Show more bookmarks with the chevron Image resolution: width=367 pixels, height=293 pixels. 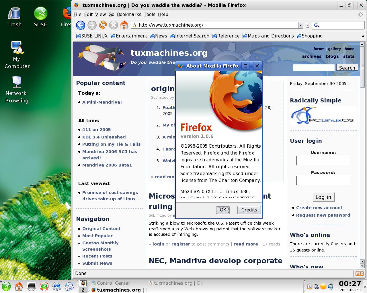click(x=363, y=36)
